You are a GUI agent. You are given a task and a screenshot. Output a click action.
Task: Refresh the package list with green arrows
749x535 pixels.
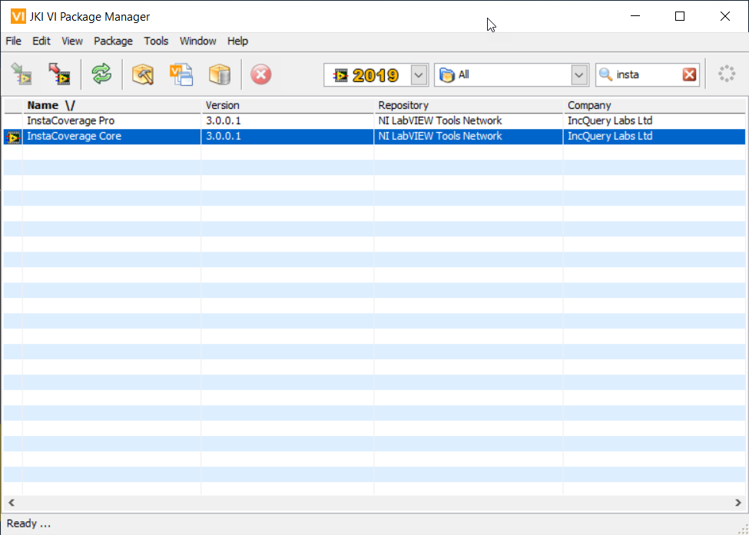[x=101, y=74]
